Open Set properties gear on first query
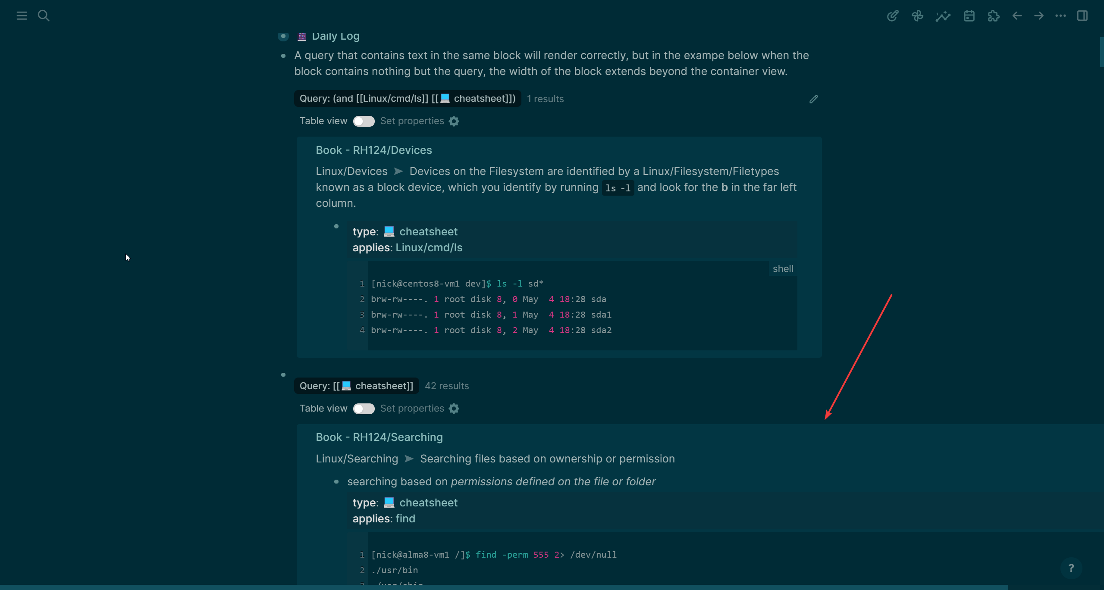This screenshot has width=1104, height=590. click(454, 121)
